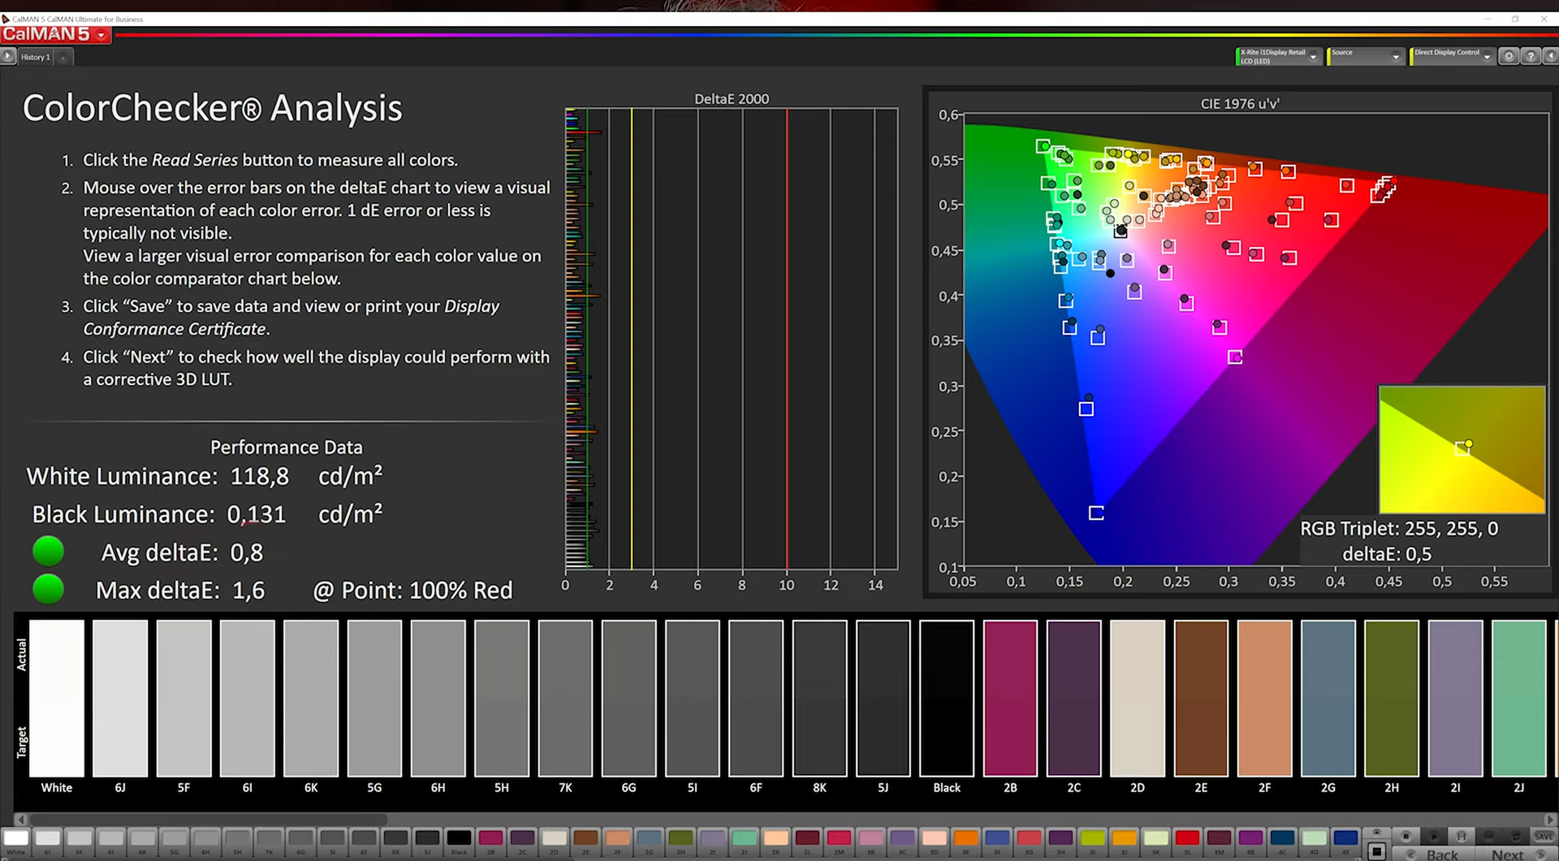Select the bright red 3L patch in bottom strip

click(x=1186, y=838)
